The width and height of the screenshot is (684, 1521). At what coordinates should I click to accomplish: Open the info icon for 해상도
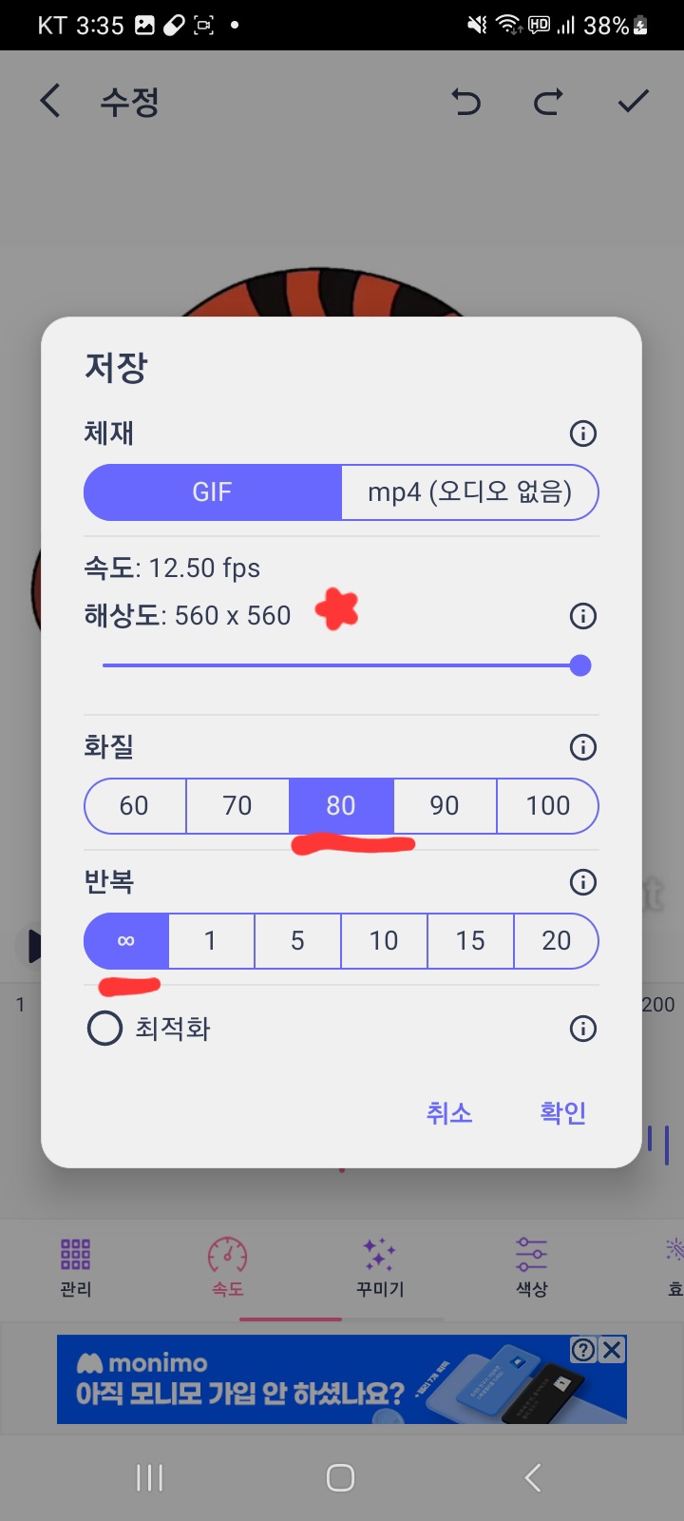tap(582, 616)
